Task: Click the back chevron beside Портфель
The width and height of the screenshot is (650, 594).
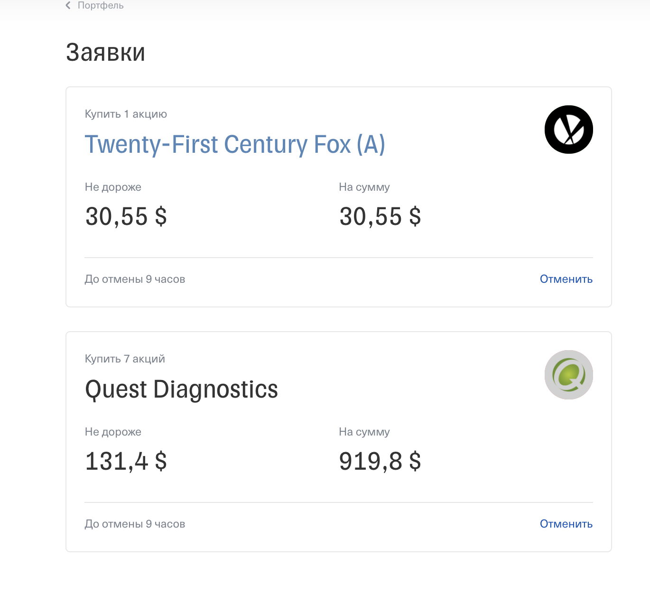Action: click(68, 6)
